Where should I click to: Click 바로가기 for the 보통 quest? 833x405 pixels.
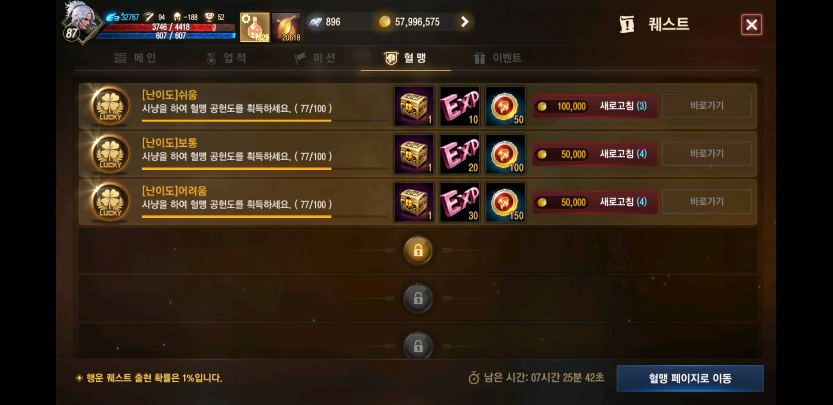pos(707,154)
